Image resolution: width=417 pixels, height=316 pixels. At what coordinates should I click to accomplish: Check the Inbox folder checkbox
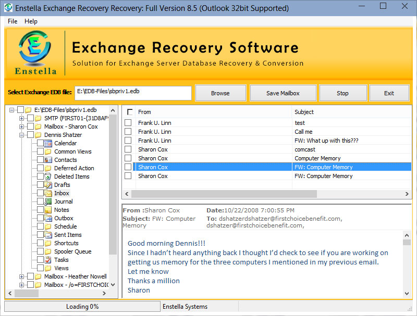(x=41, y=193)
